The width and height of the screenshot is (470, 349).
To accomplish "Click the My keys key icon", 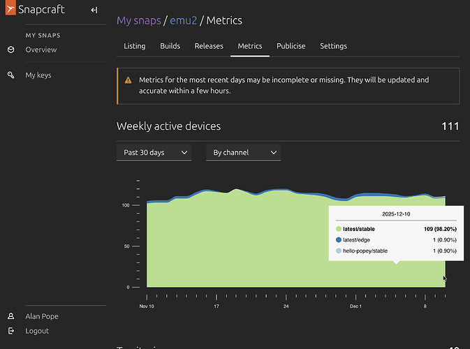I will [10, 75].
